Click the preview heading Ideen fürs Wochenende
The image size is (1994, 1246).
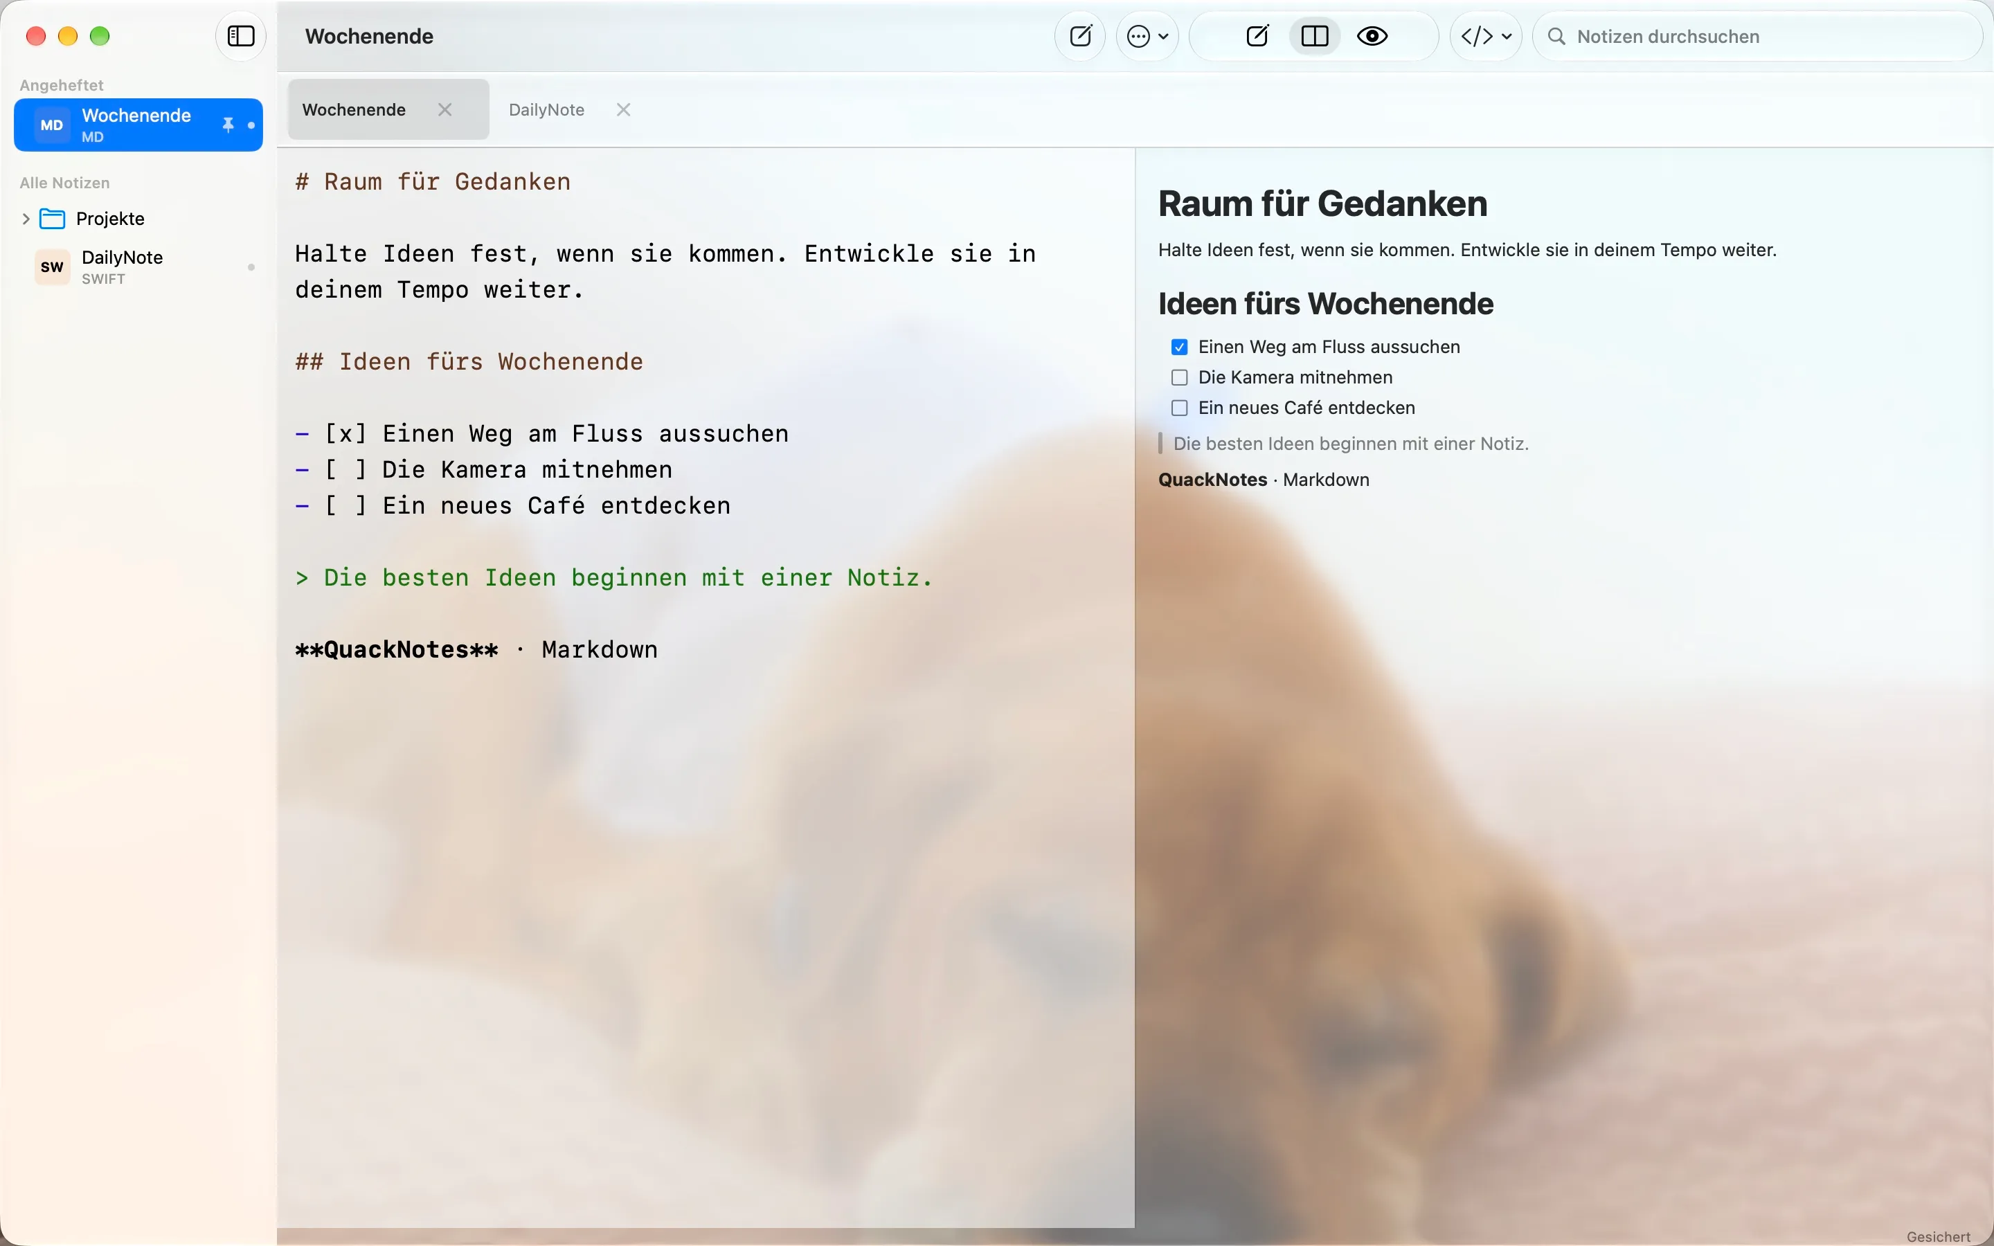pos(1326,304)
